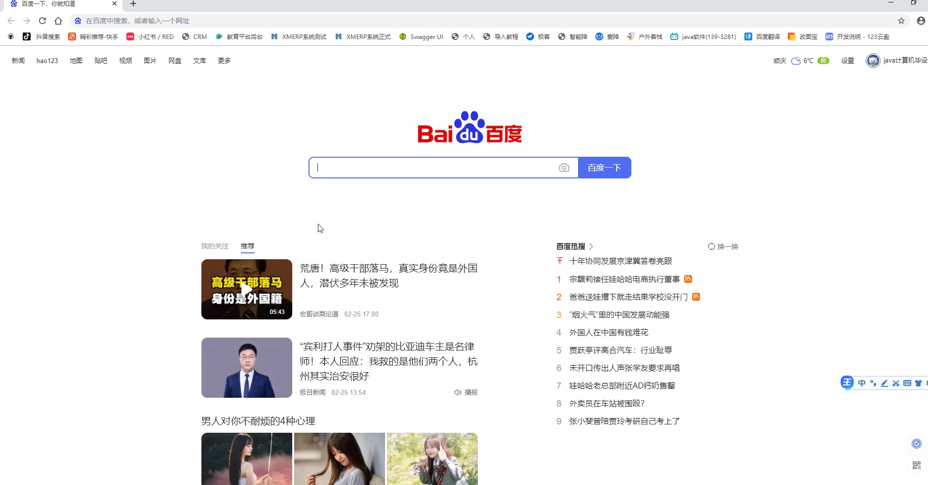Click the IME 中 language toggle
Screen dimensions: 928x485
862,383
